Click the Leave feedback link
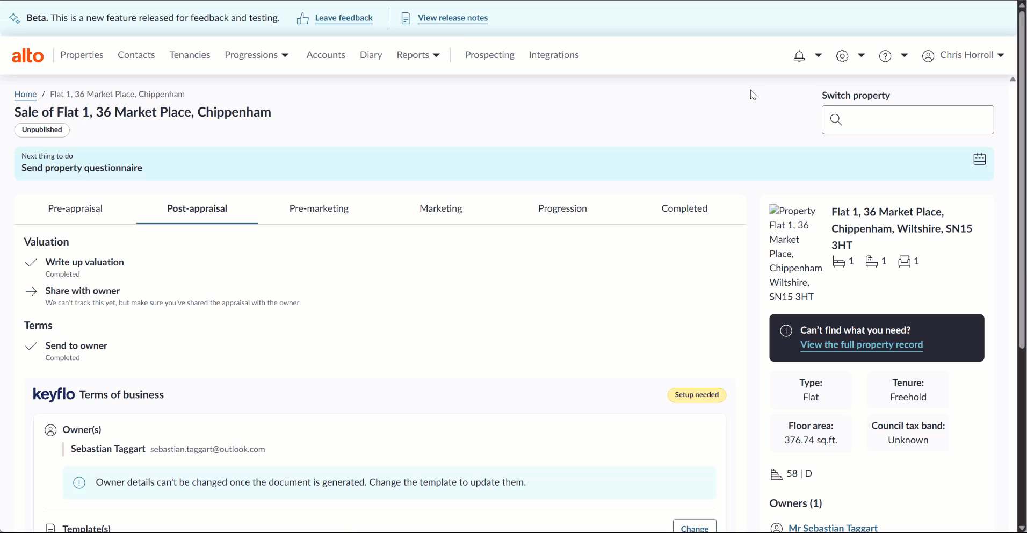1027x533 pixels. (x=344, y=18)
